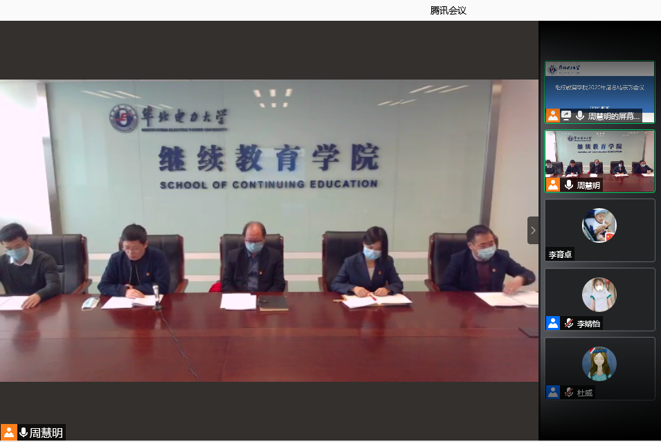661x442 pixels.
Task: Click the 周慧明 name label below main video
Action: click(46, 433)
